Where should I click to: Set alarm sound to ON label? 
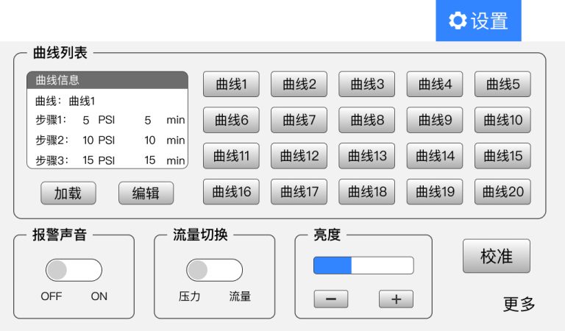99,296
